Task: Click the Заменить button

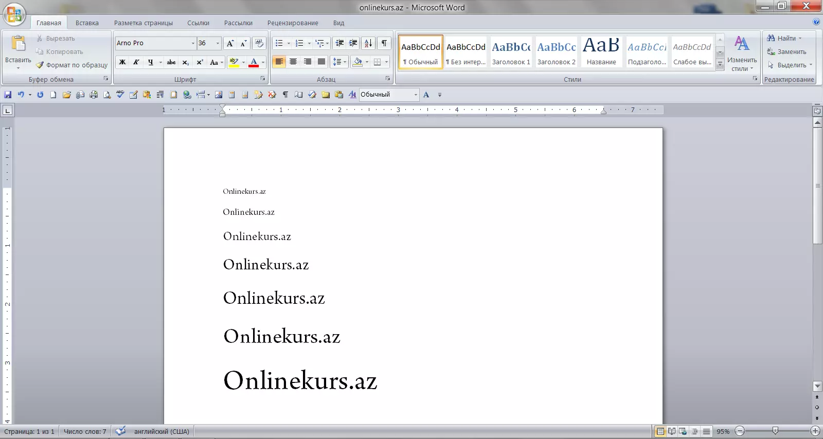Action: [786, 52]
